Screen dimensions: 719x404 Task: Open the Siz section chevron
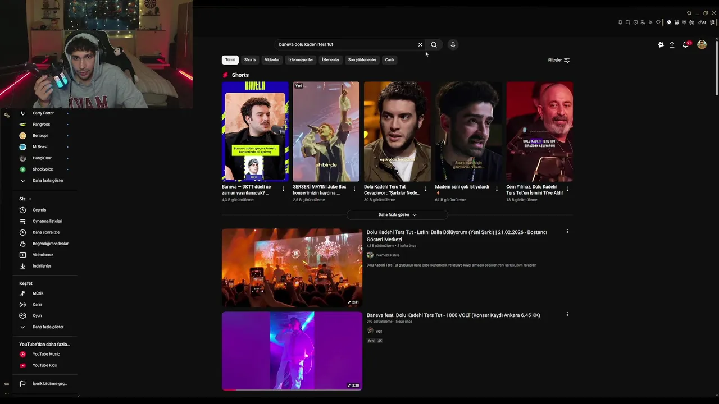(30, 199)
